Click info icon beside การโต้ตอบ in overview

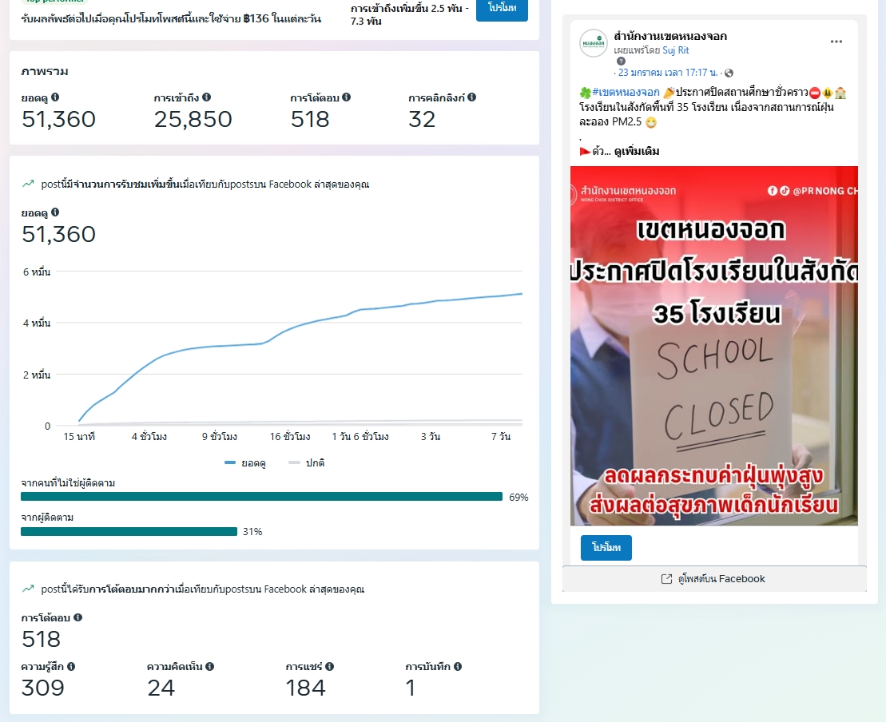[347, 97]
